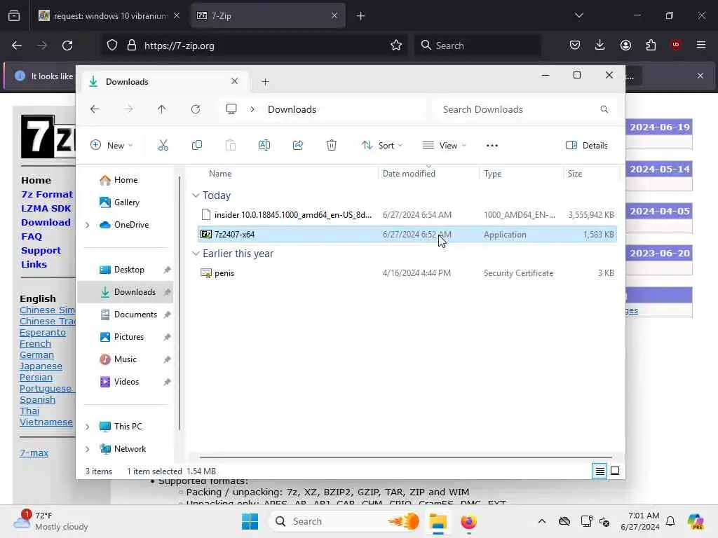The height and width of the screenshot is (538, 718).
Task: Click Save to Pocket icon in Firefox
Action: click(575, 45)
